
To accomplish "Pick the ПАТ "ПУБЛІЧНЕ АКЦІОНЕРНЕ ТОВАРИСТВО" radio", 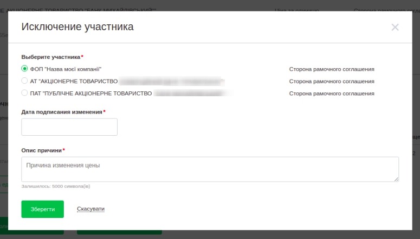I will (24, 93).
